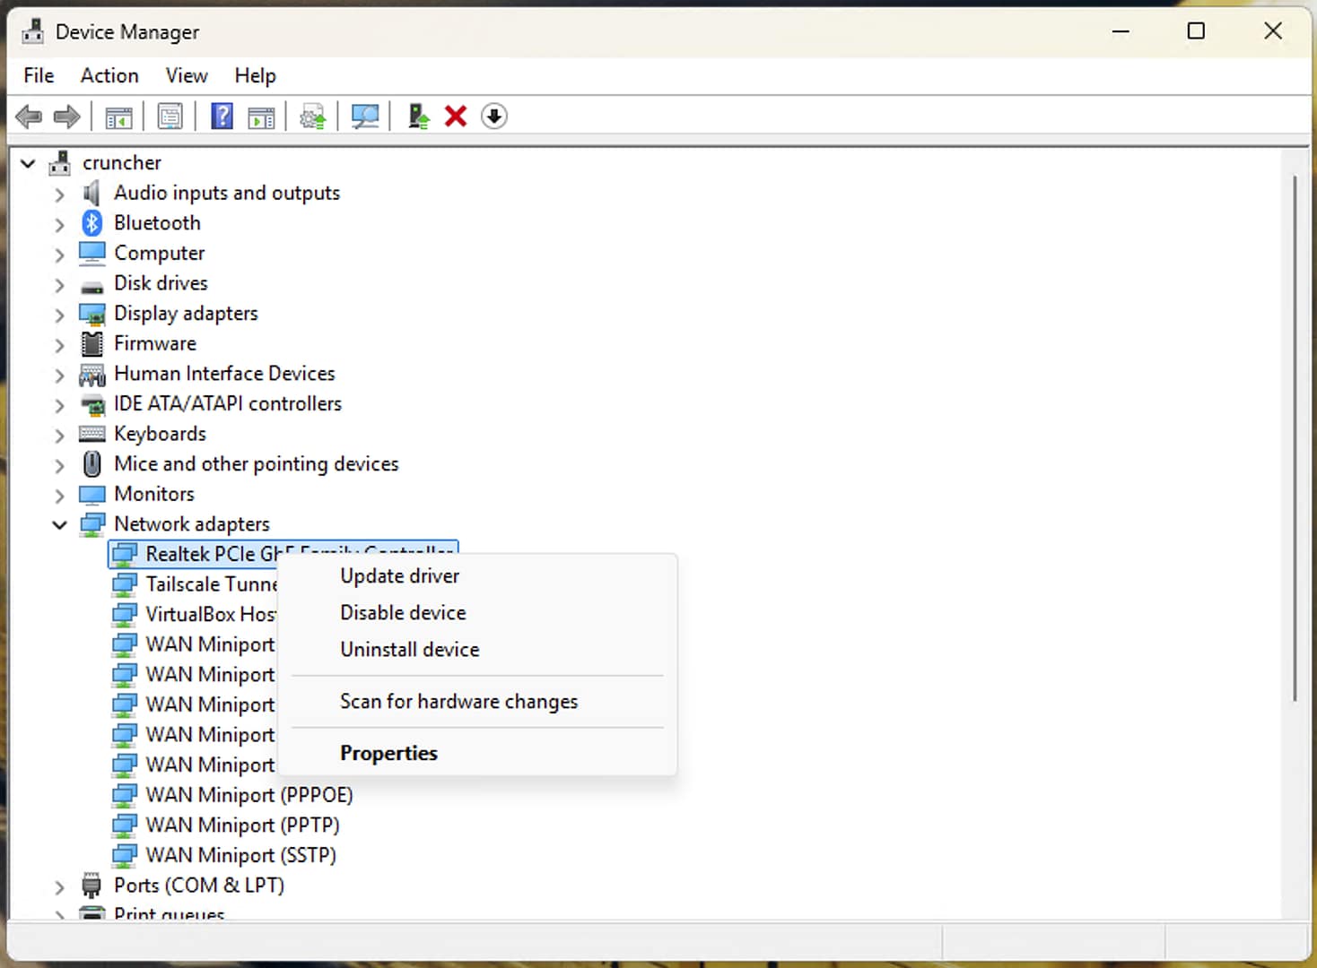
Task: Expand the Display adapters category
Action: tap(58, 315)
